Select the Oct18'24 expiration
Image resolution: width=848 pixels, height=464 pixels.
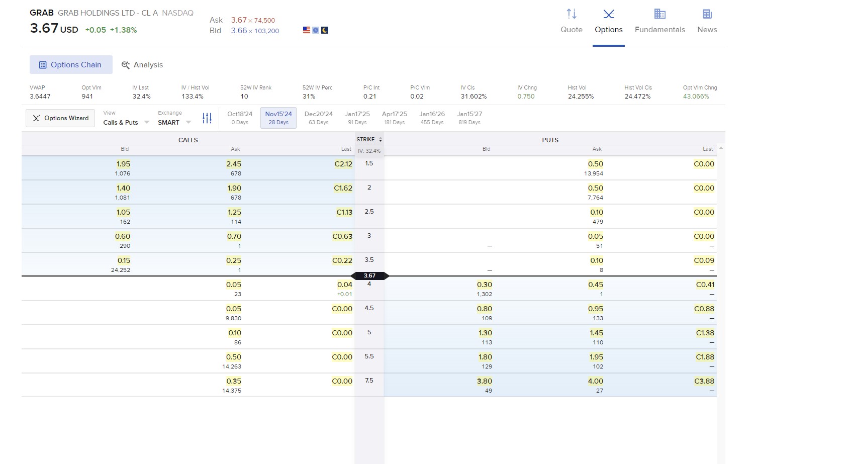click(240, 118)
